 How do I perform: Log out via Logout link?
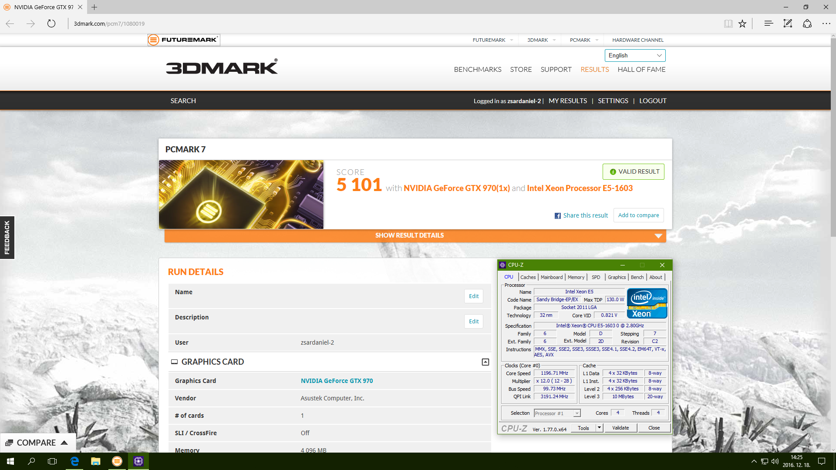tap(653, 101)
